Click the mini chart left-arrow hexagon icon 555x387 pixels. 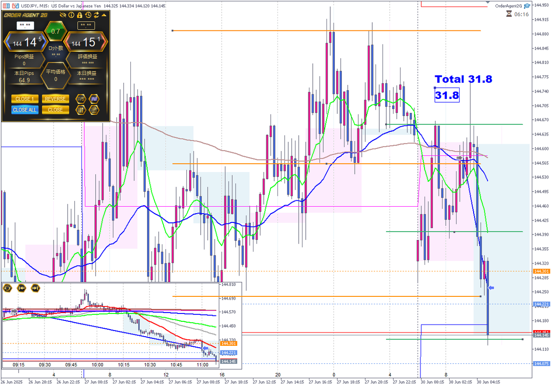21,288
